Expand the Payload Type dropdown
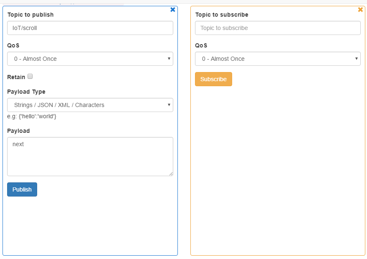 click(90, 105)
